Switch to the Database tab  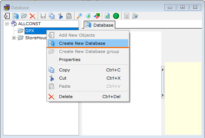pos(99,25)
